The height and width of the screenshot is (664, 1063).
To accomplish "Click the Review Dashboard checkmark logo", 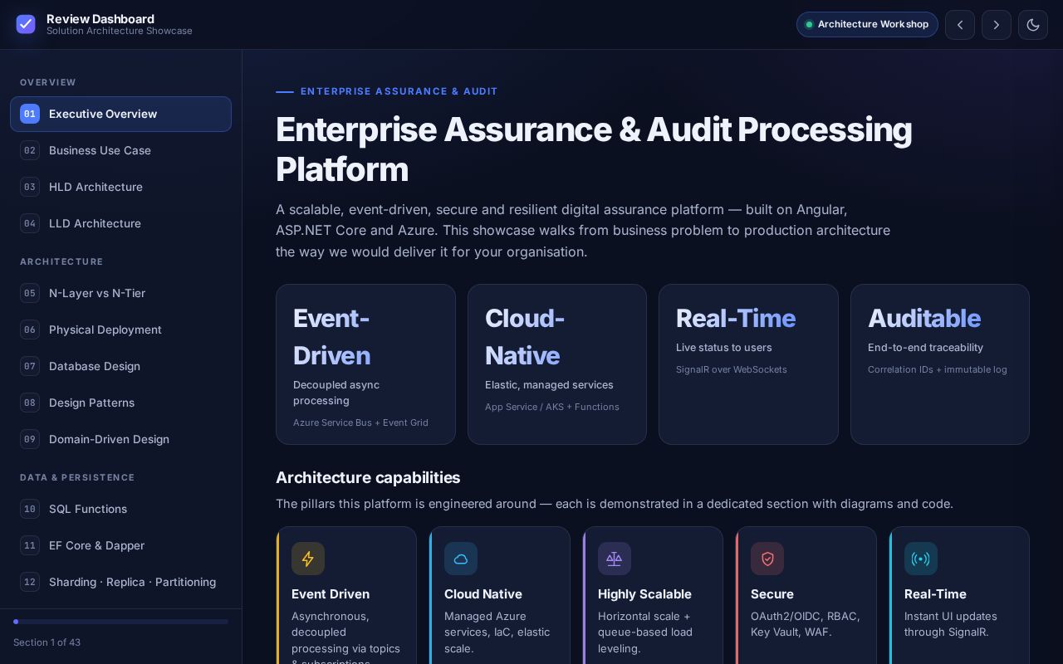I will 26,24.
